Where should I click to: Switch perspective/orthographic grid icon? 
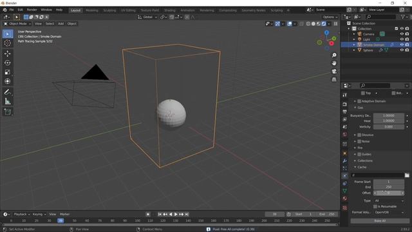(x=334, y=79)
